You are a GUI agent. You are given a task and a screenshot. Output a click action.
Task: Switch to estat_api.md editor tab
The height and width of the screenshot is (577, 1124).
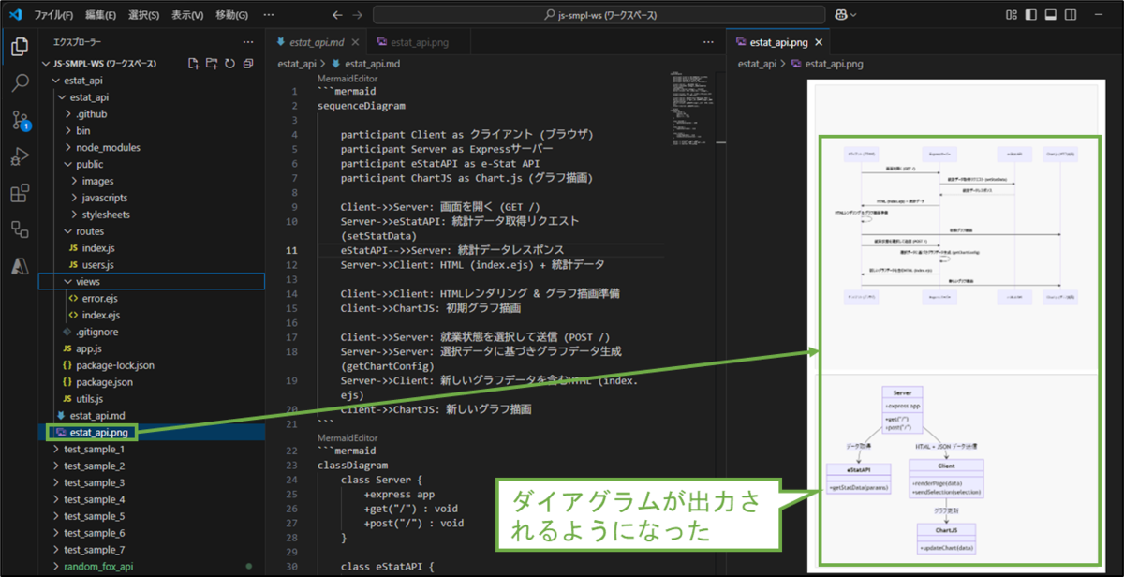point(318,42)
